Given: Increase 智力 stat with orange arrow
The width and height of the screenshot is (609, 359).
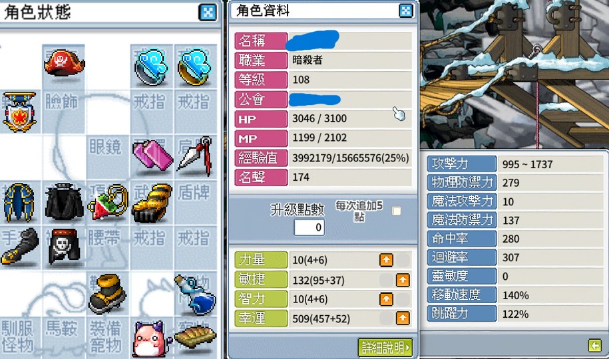Looking at the screenshot, I should coord(386,299).
